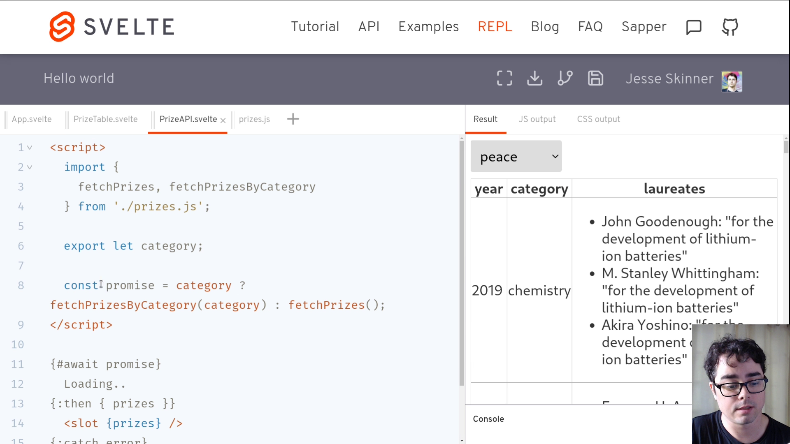The width and height of the screenshot is (790, 444).
Task: Go to the Examples page
Action: 428,27
